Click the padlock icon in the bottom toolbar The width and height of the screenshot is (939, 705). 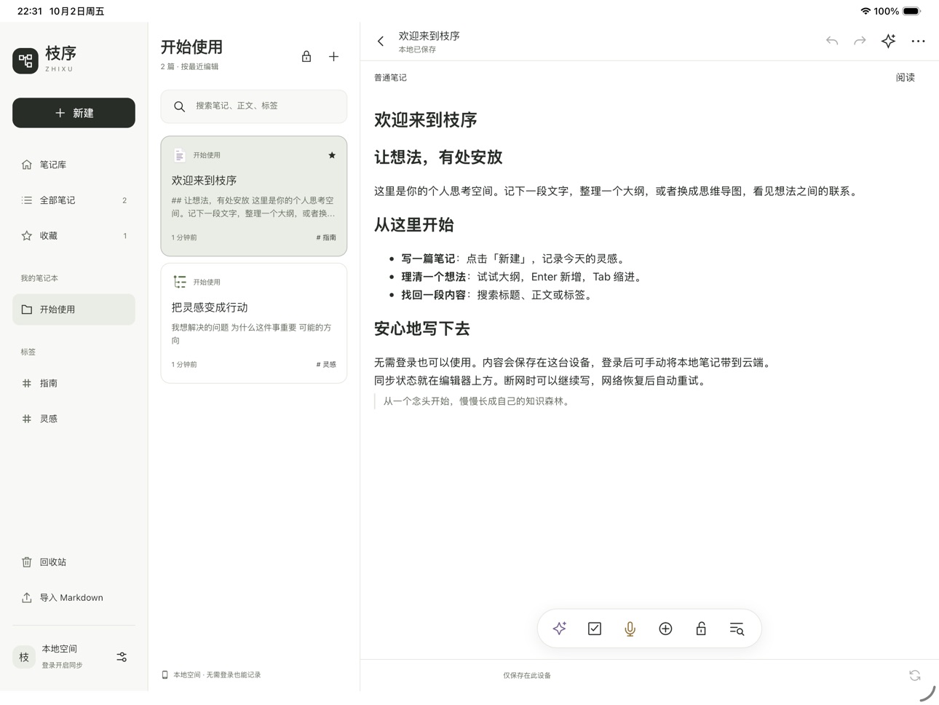[701, 629]
